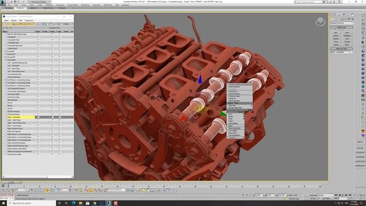Choose Unhide All in quad menu

tap(240, 98)
